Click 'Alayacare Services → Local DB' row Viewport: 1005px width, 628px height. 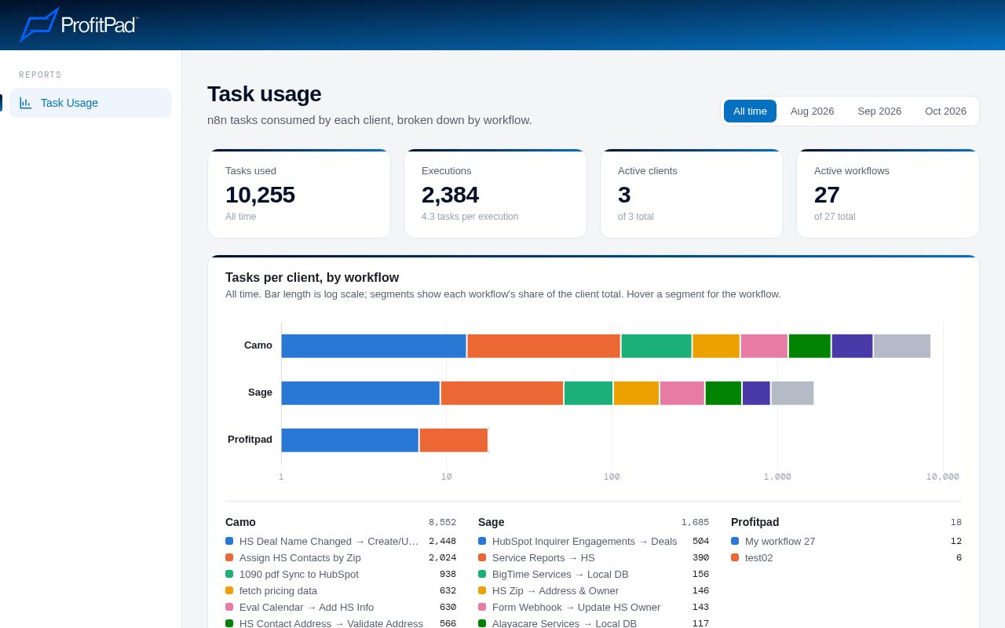tap(594, 623)
